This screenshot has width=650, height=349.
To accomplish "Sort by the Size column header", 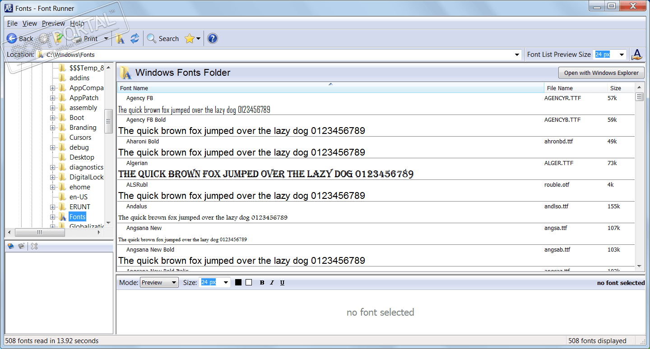I will 621,88.
